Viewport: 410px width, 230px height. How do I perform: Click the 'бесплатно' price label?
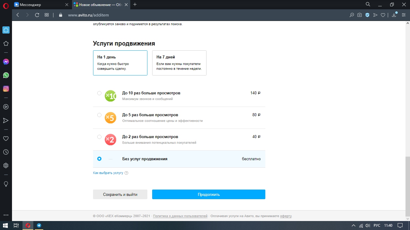[251, 159]
